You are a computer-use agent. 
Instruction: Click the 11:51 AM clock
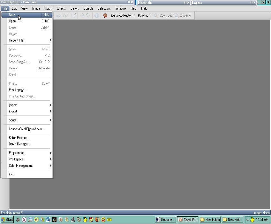262,220
